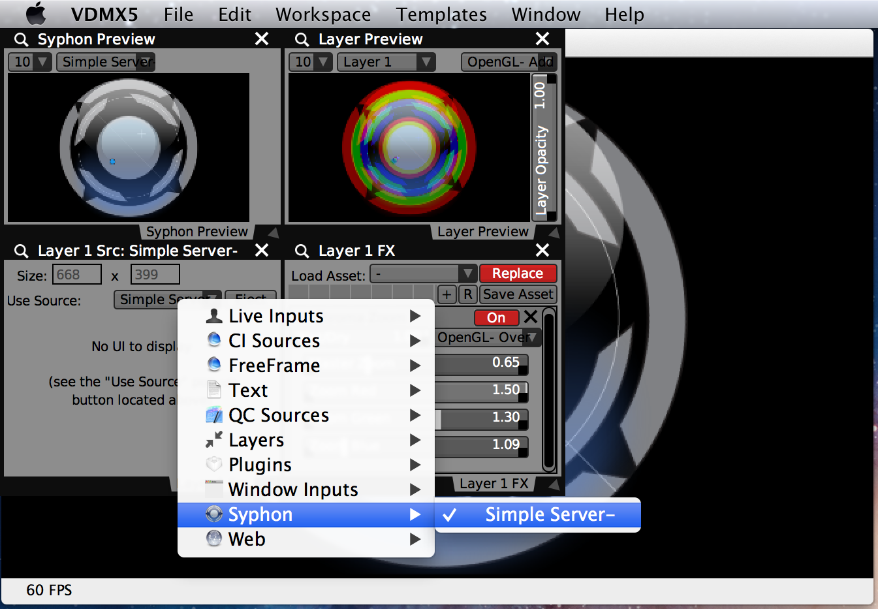Click the Save Asset button
Screen dimensions: 878x609
point(518,294)
